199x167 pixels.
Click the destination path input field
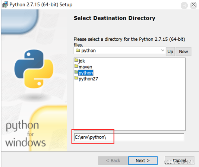point(129,137)
